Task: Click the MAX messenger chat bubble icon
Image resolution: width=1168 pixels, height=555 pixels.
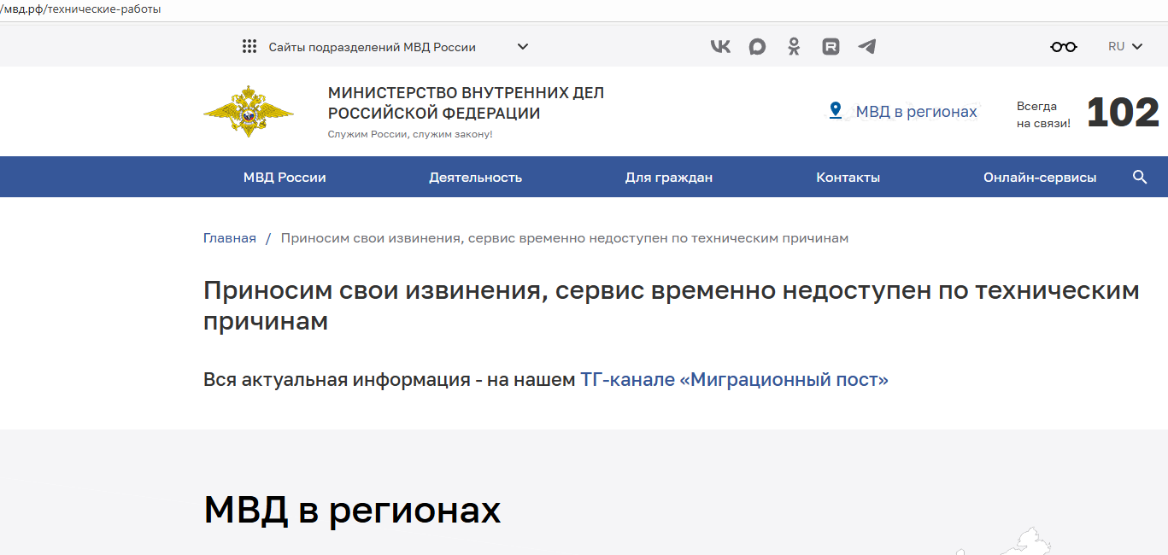Action: 757,47
